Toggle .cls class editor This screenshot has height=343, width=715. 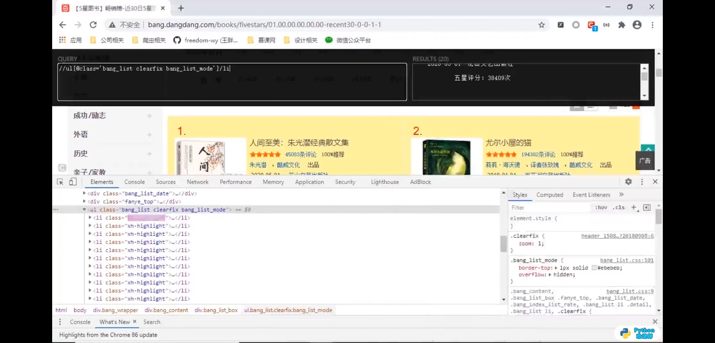[619, 207]
